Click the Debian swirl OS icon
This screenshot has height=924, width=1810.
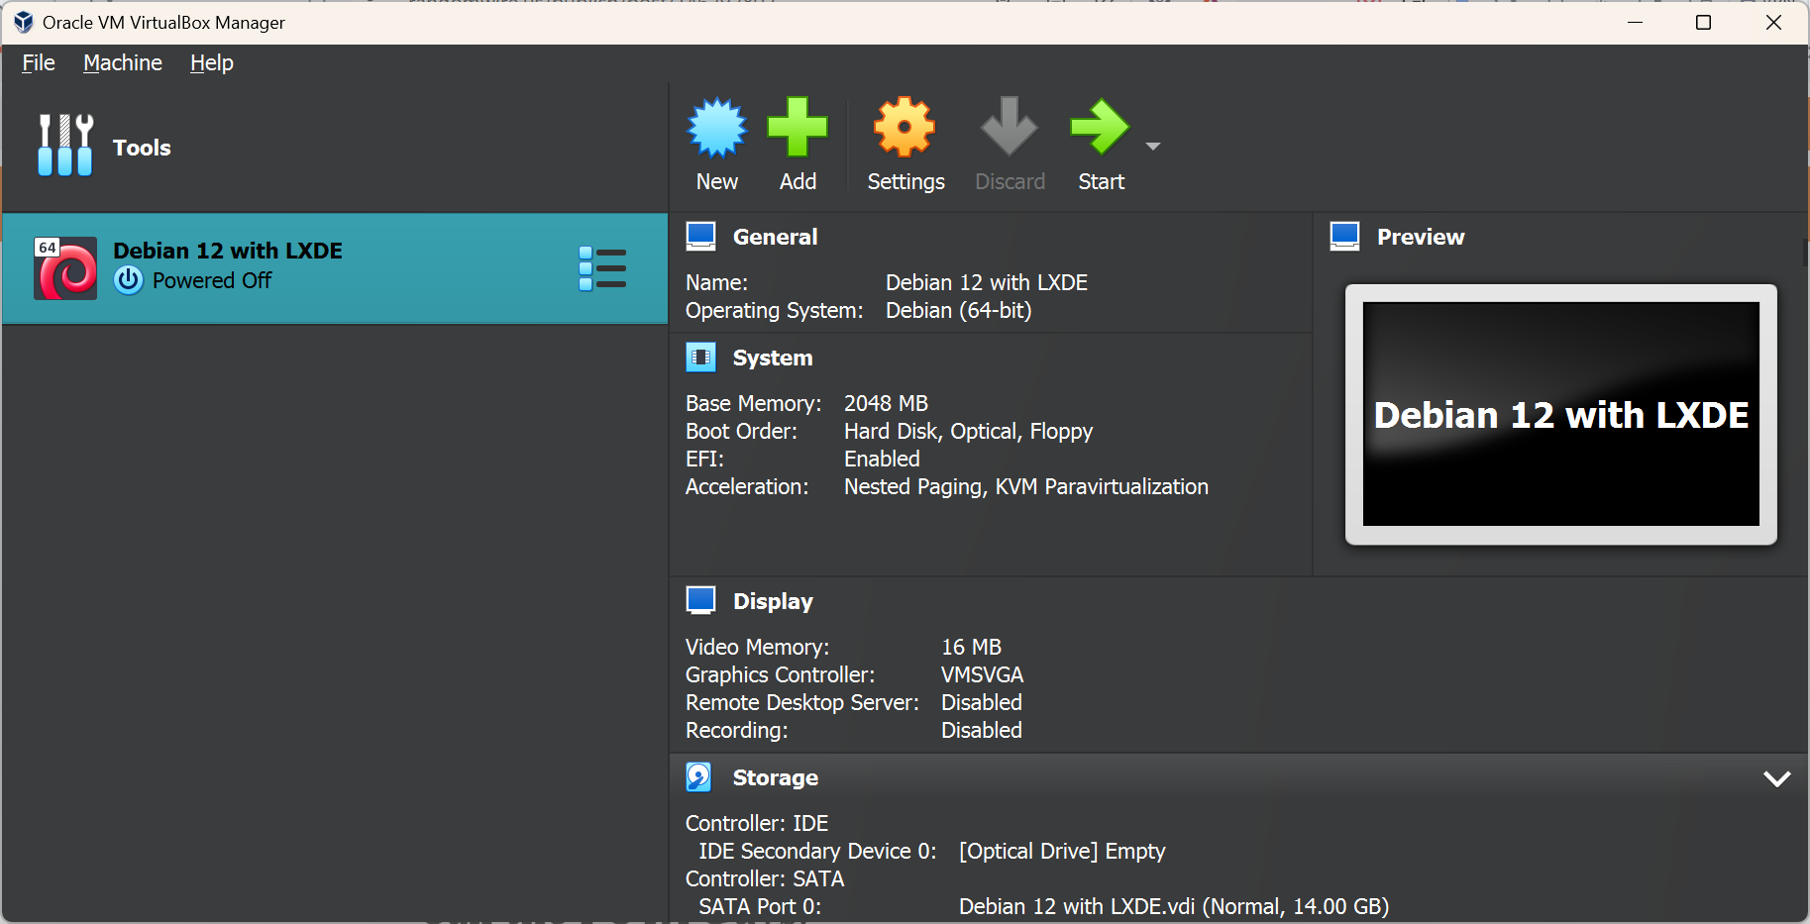(x=65, y=268)
